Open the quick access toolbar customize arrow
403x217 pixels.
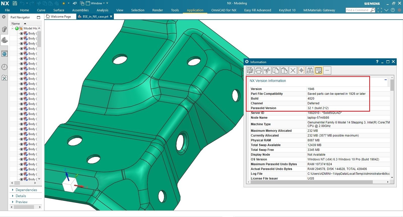tap(107, 3)
